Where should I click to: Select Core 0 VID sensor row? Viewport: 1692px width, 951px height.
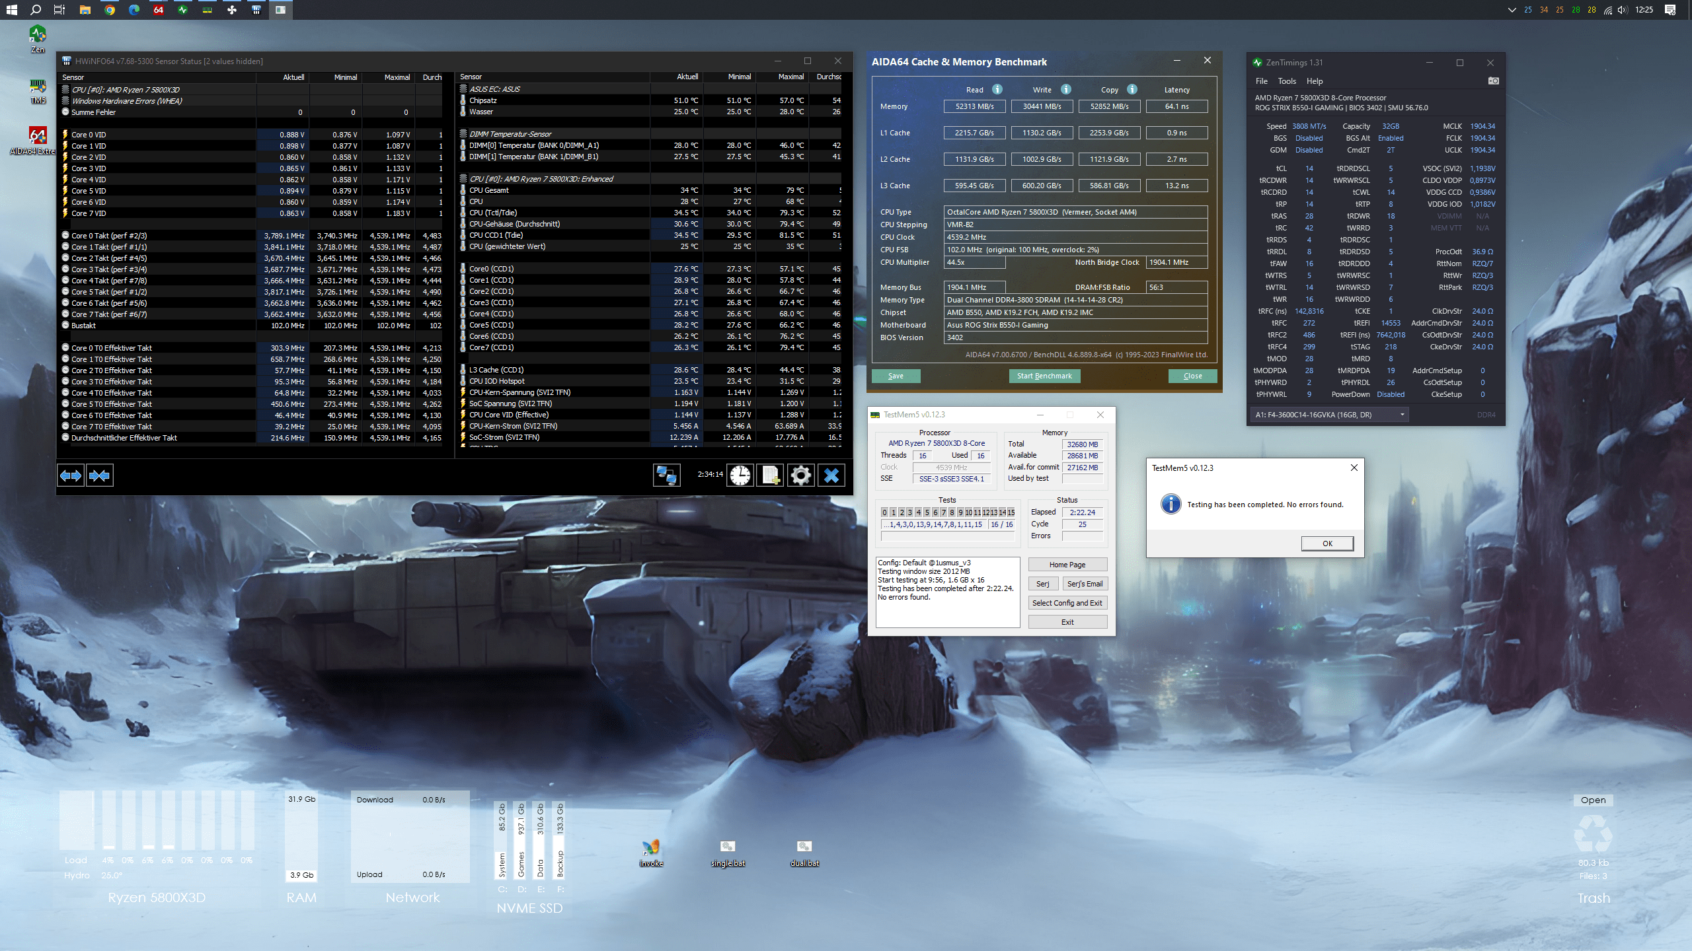(251, 135)
